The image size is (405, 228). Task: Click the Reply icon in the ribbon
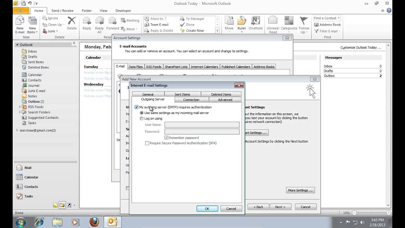point(87,24)
